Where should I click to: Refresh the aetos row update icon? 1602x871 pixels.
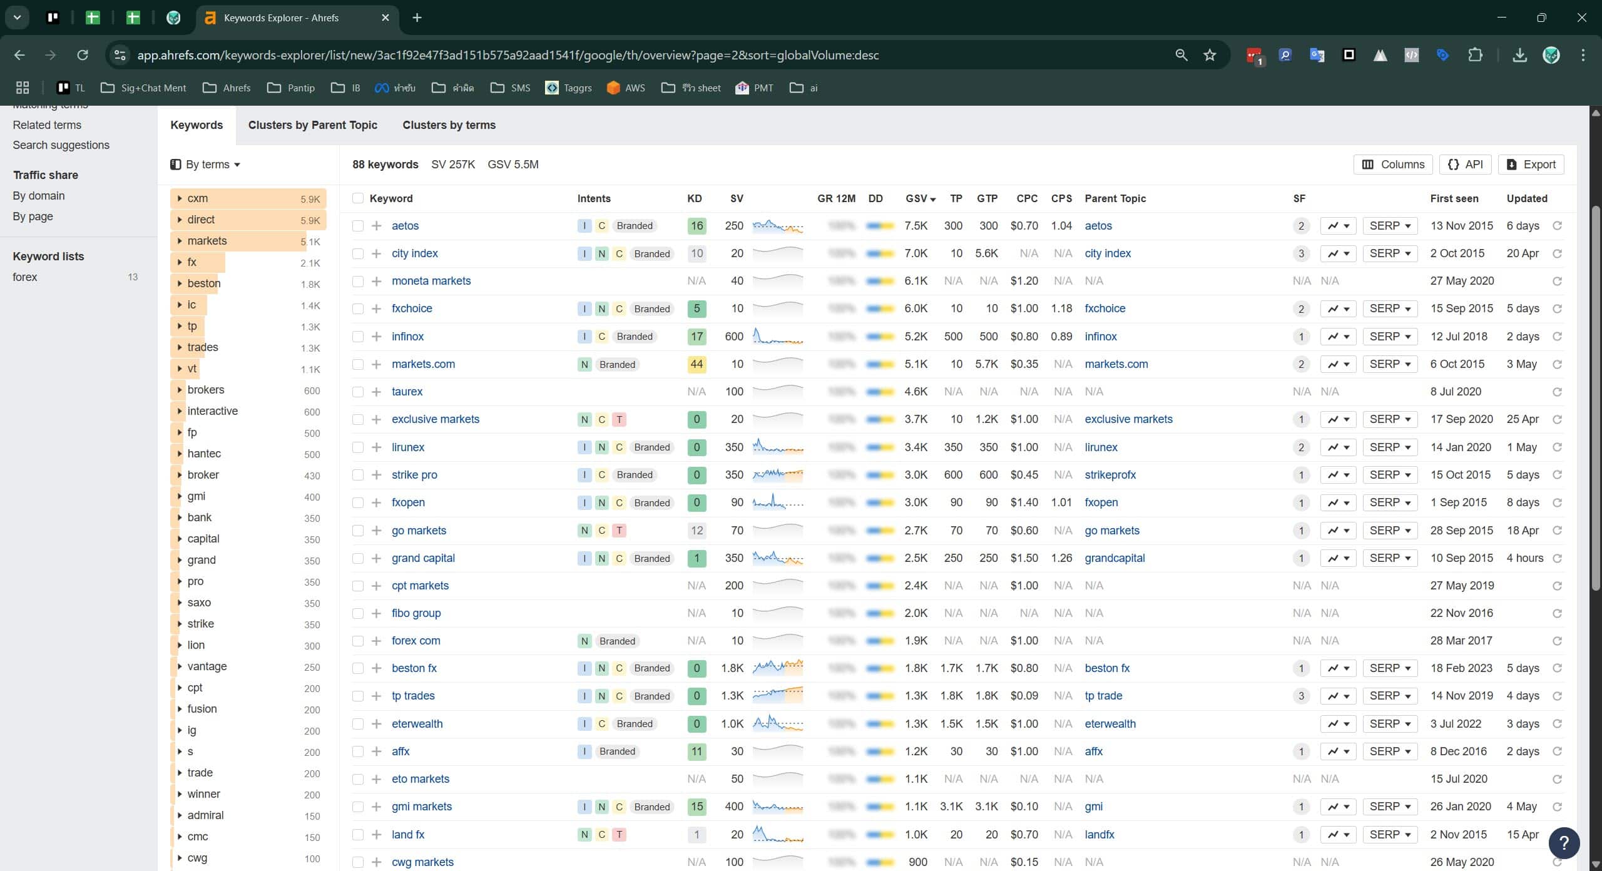(x=1558, y=226)
